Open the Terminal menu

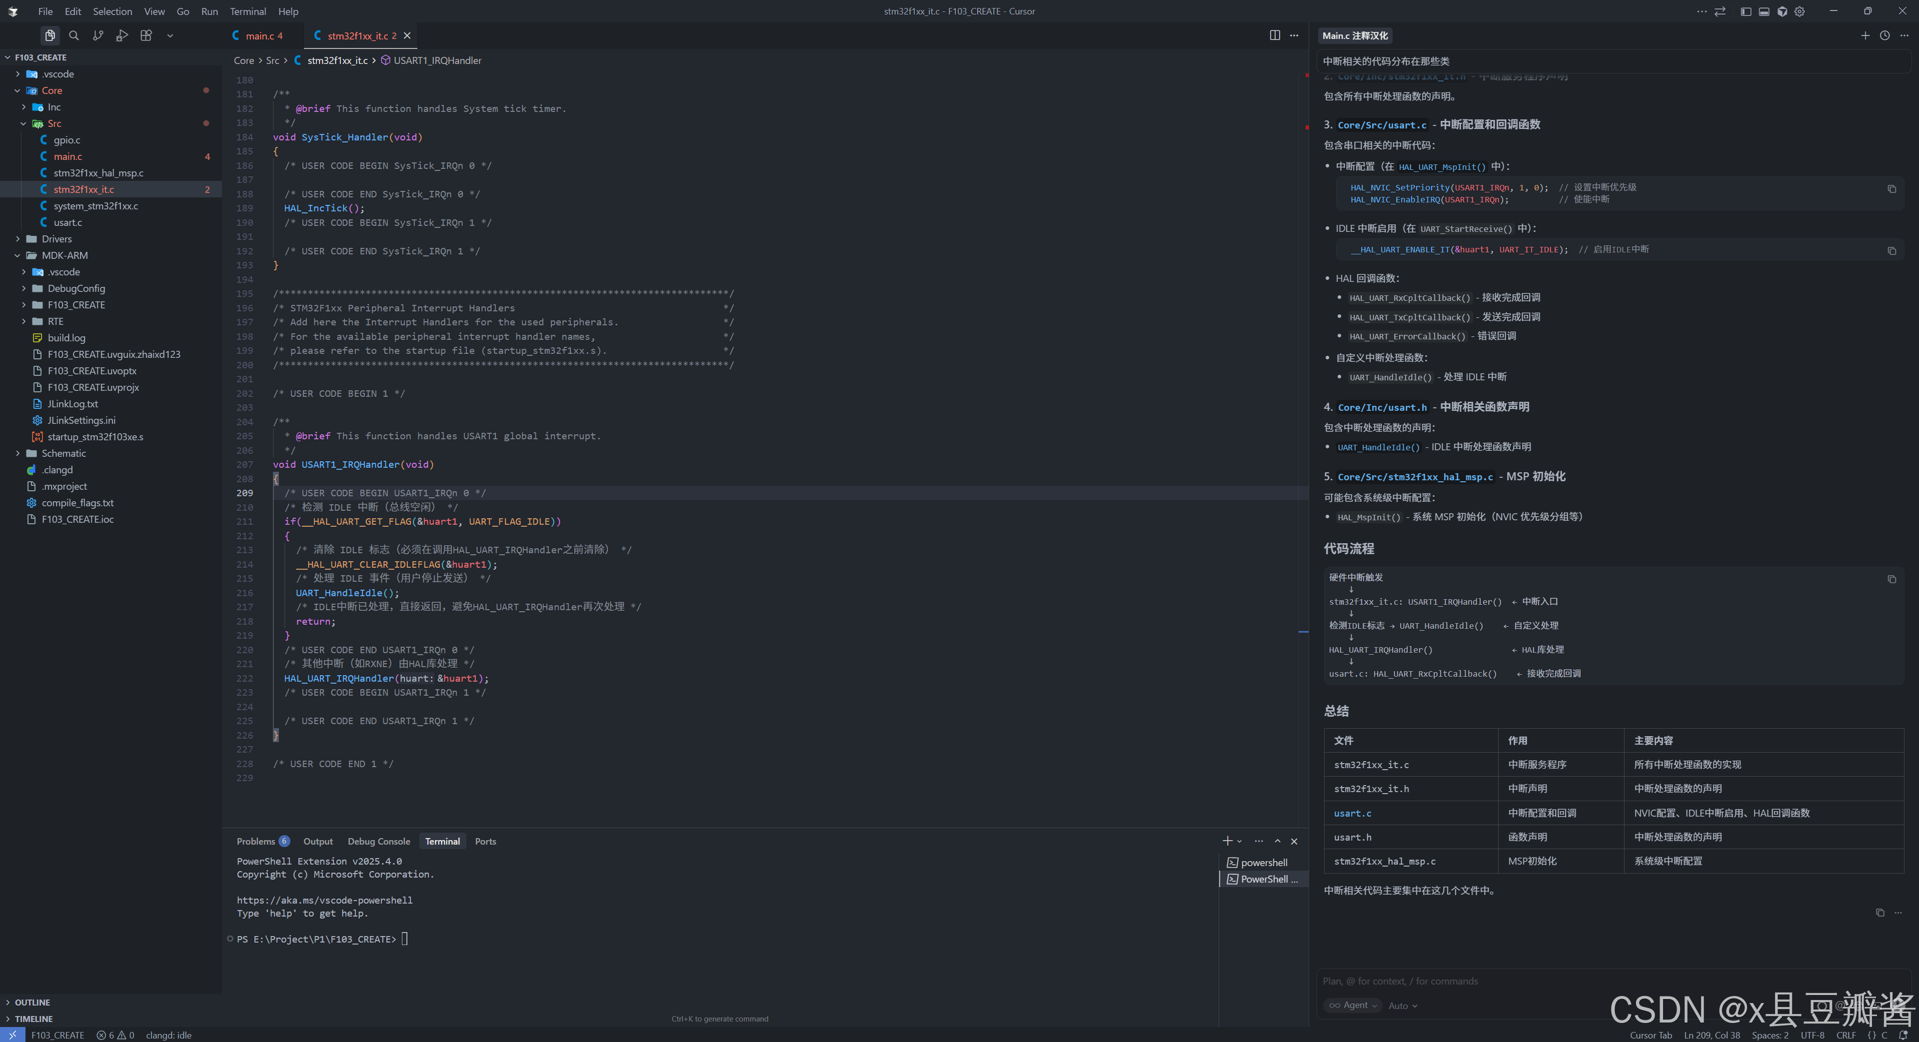(247, 11)
